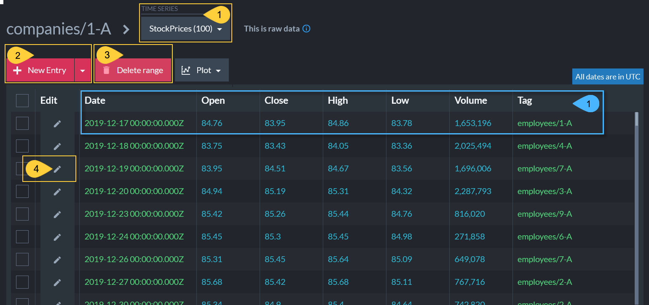Image resolution: width=649 pixels, height=305 pixels.
Task: Click the tag employees/2-A in the 2019-12-27 row
Action: [x=544, y=282]
